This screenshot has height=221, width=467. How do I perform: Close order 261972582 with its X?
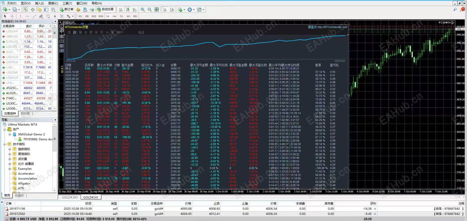coord(375,214)
